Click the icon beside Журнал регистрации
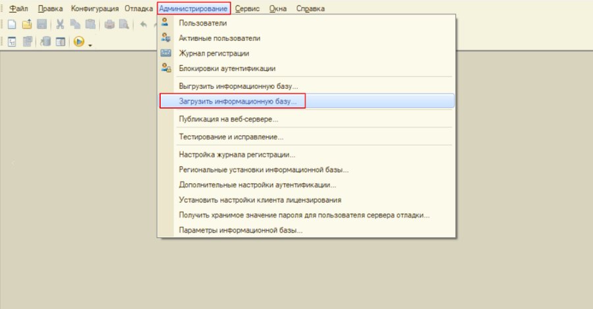This screenshot has height=309, width=593. pyautogui.click(x=166, y=53)
